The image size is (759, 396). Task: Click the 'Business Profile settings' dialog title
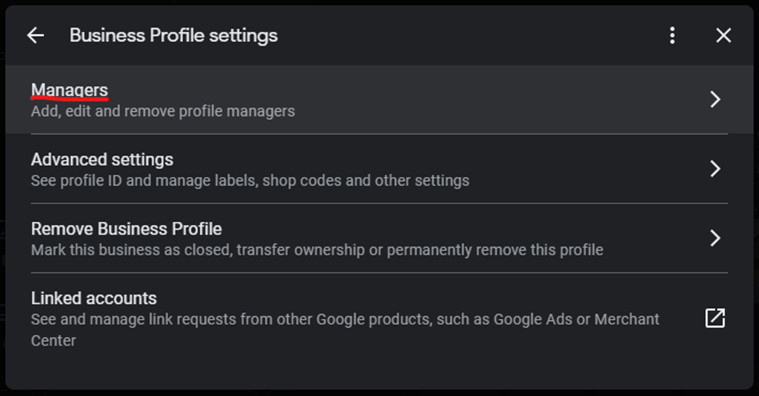[x=174, y=36]
